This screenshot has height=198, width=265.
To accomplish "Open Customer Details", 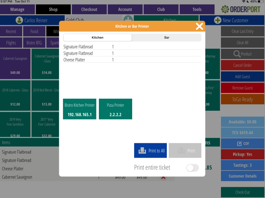I will coord(242,176).
